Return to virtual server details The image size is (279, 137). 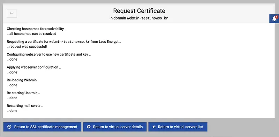point(115,127)
